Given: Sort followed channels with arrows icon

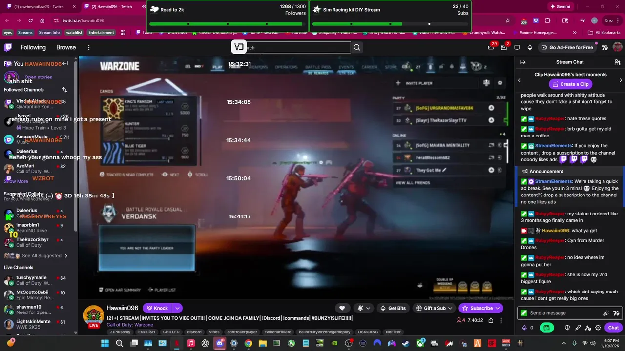Looking at the screenshot, I should (x=64, y=90).
